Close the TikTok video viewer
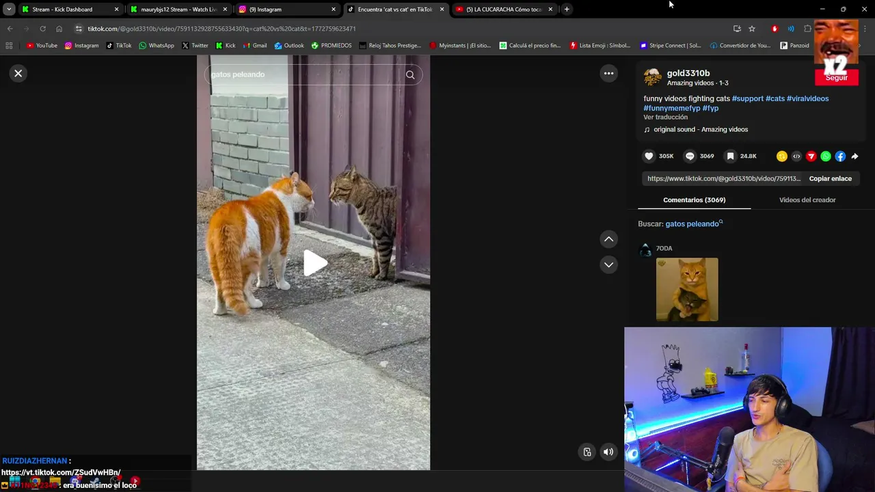The height and width of the screenshot is (492, 875). pos(18,73)
